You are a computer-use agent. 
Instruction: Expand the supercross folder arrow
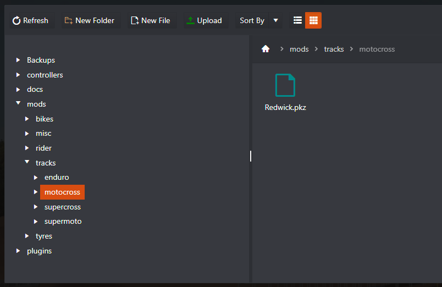(x=36, y=207)
